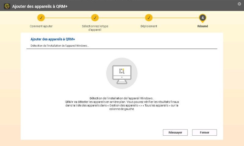Click the step 4 Résumé marker
This screenshot has height=146, width=244.
pyautogui.click(x=203, y=18)
